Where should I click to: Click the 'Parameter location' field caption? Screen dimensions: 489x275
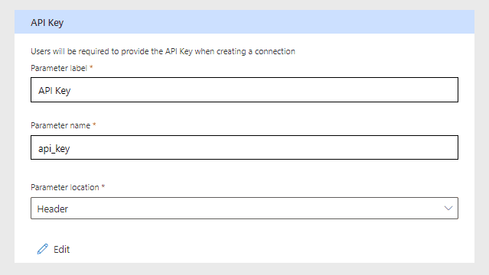click(64, 187)
